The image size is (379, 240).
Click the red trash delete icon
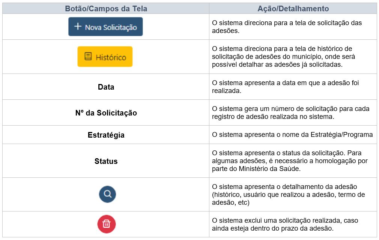pos(107,224)
